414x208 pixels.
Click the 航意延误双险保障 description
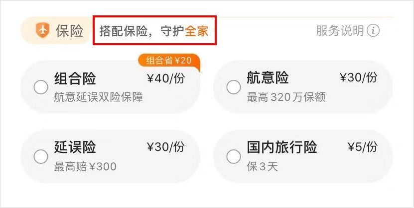(x=98, y=97)
